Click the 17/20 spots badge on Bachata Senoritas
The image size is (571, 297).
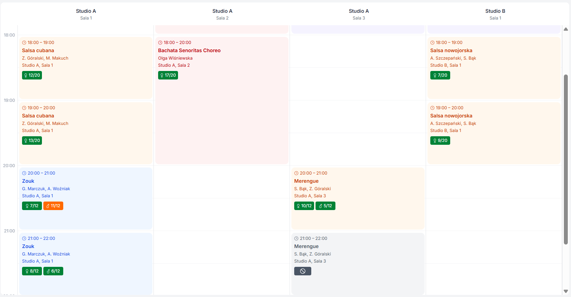point(168,75)
